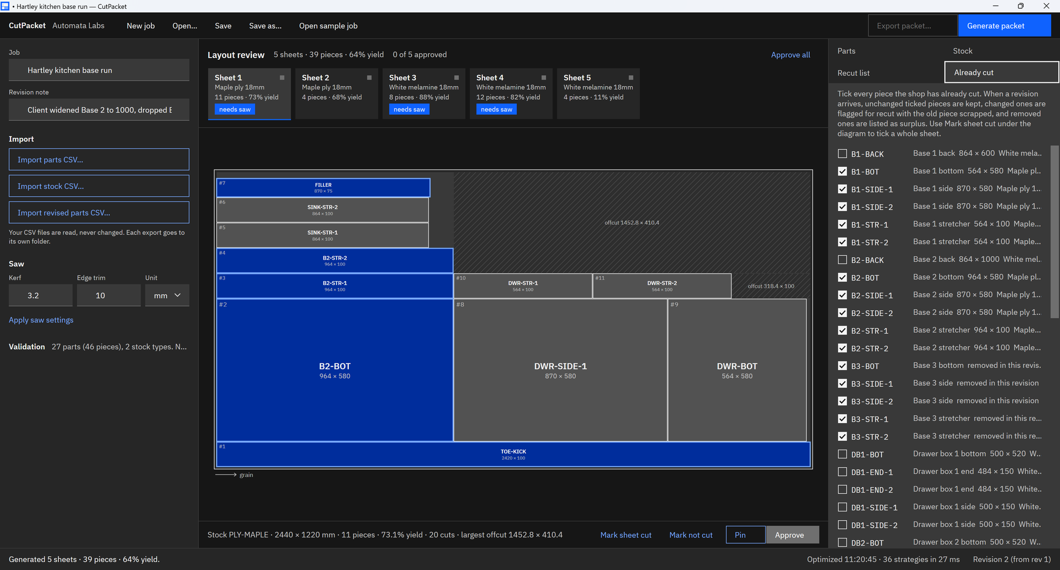1060x570 pixels.
Task: Click the Kerf value field
Action: click(x=41, y=295)
